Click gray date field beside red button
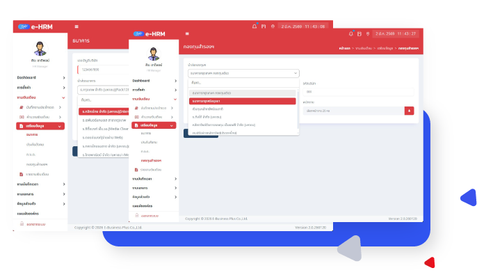Screen dimensions: 477x275 (353, 111)
